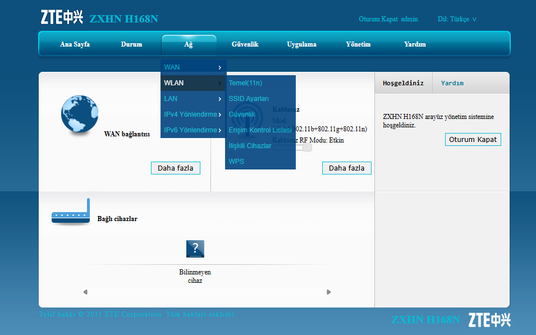Click the ZTE logo in header
This screenshot has height=335, width=536.
(62, 17)
